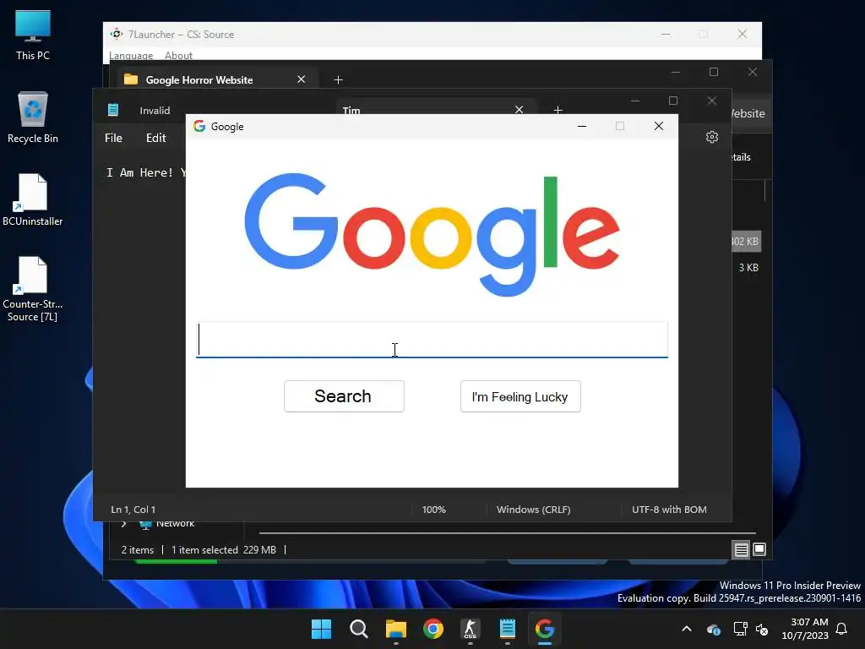
Task: Click the Google search input field
Action: 432,340
